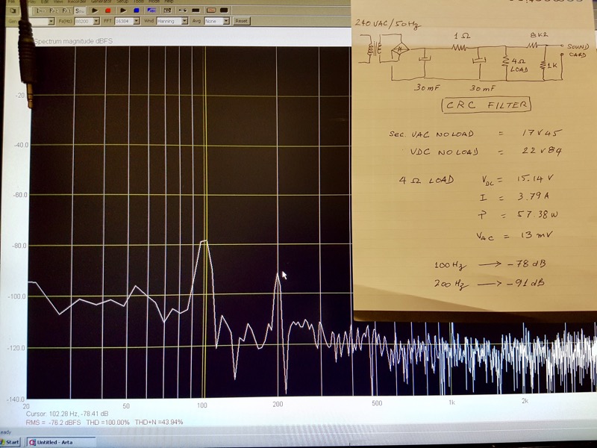
Task: Click the blue graph-view toolbar icon
Action: coord(151,10)
